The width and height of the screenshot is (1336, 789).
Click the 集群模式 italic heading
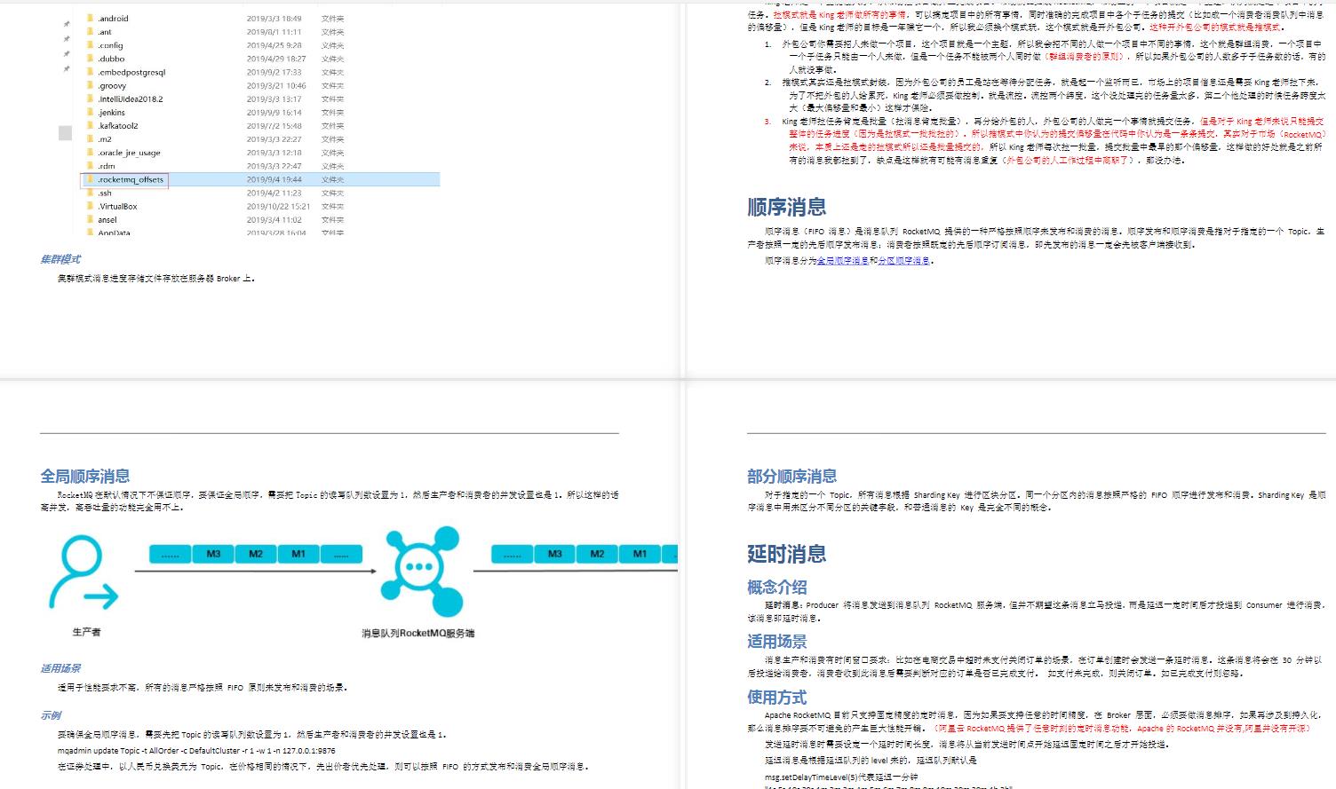(60, 259)
